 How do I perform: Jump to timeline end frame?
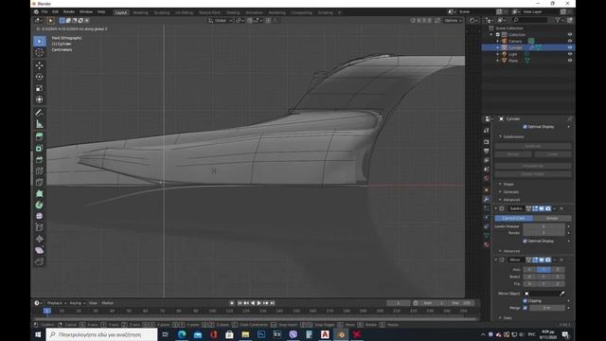click(272, 303)
